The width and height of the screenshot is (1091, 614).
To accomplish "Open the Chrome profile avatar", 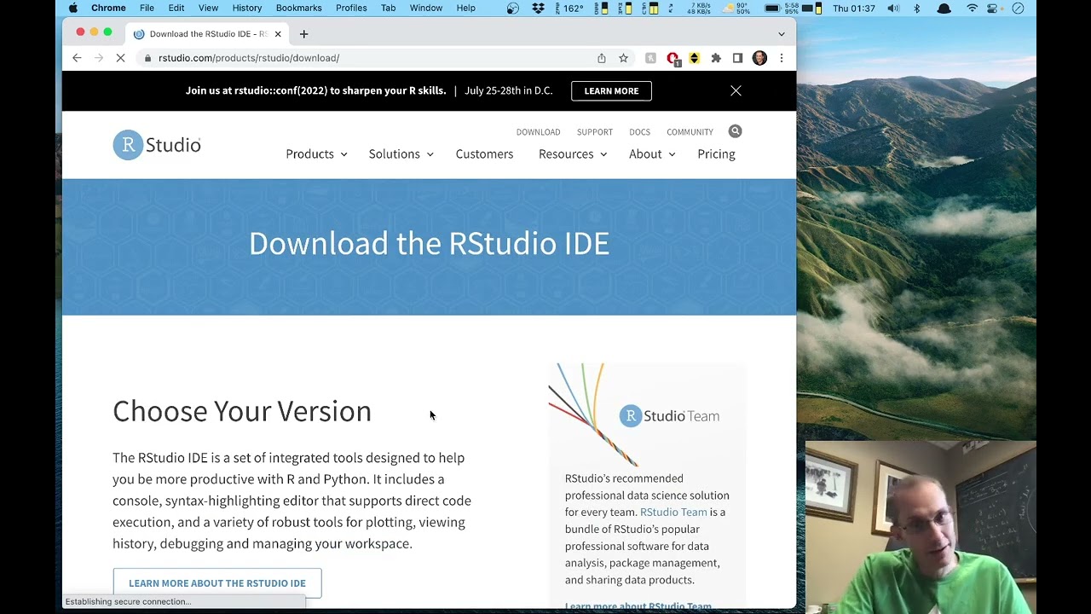I will pos(759,58).
